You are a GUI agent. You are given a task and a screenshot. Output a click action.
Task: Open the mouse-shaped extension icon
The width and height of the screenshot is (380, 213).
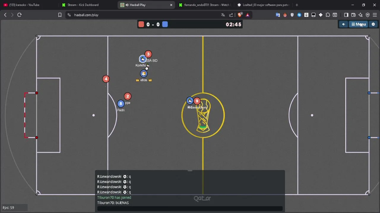(306, 15)
